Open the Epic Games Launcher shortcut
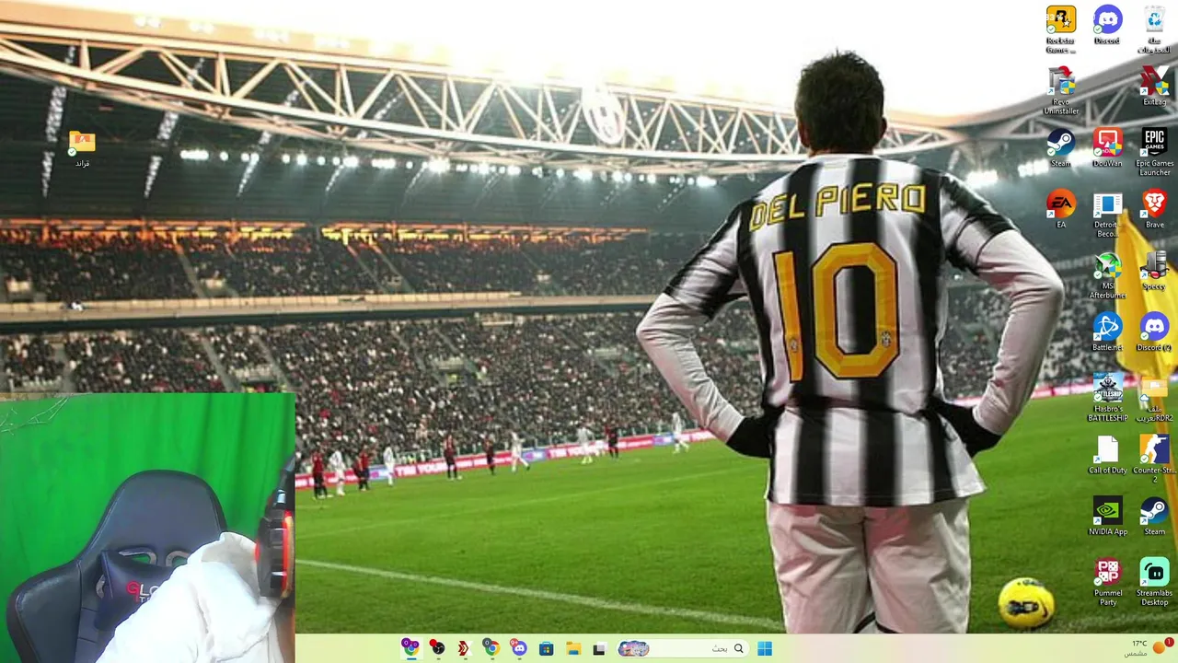The image size is (1178, 663). tap(1154, 152)
